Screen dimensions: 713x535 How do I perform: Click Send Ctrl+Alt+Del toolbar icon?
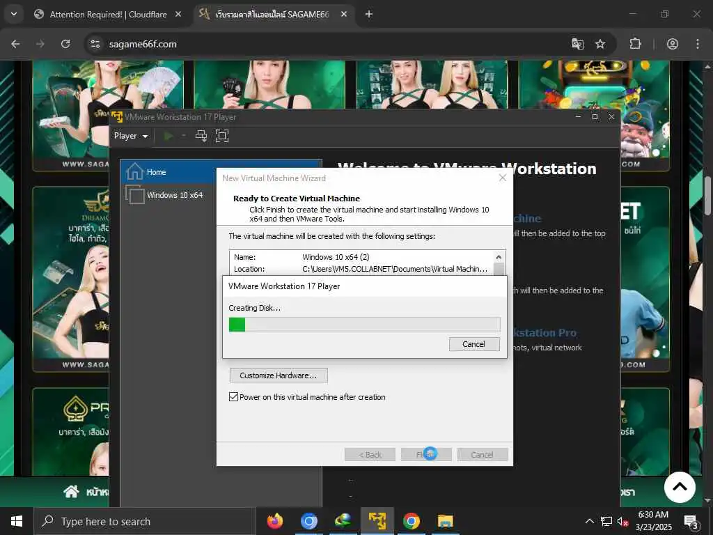[201, 136]
